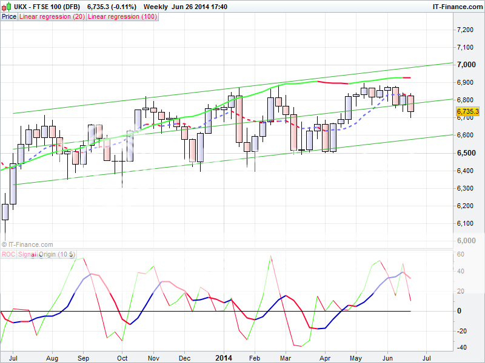The height and width of the screenshot is (363, 485).
Task: Click the 7,000 price axis label
Action: (x=466, y=65)
